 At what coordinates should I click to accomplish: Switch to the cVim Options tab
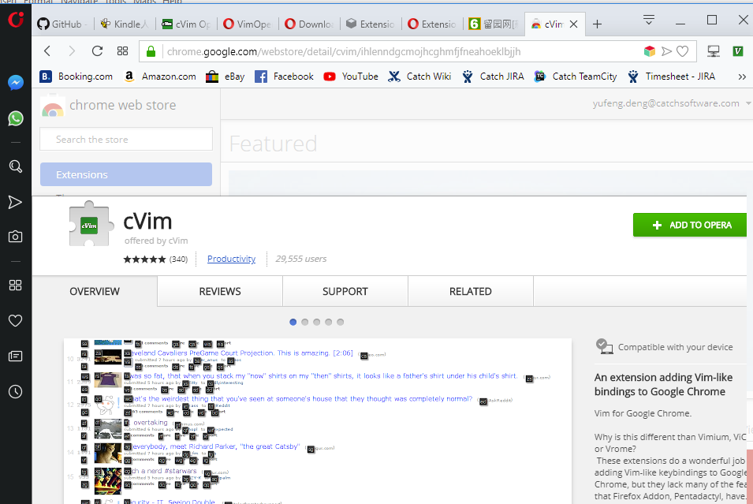point(186,24)
